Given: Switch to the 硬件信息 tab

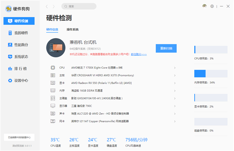Looking at the screenshot, I should [52, 29].
